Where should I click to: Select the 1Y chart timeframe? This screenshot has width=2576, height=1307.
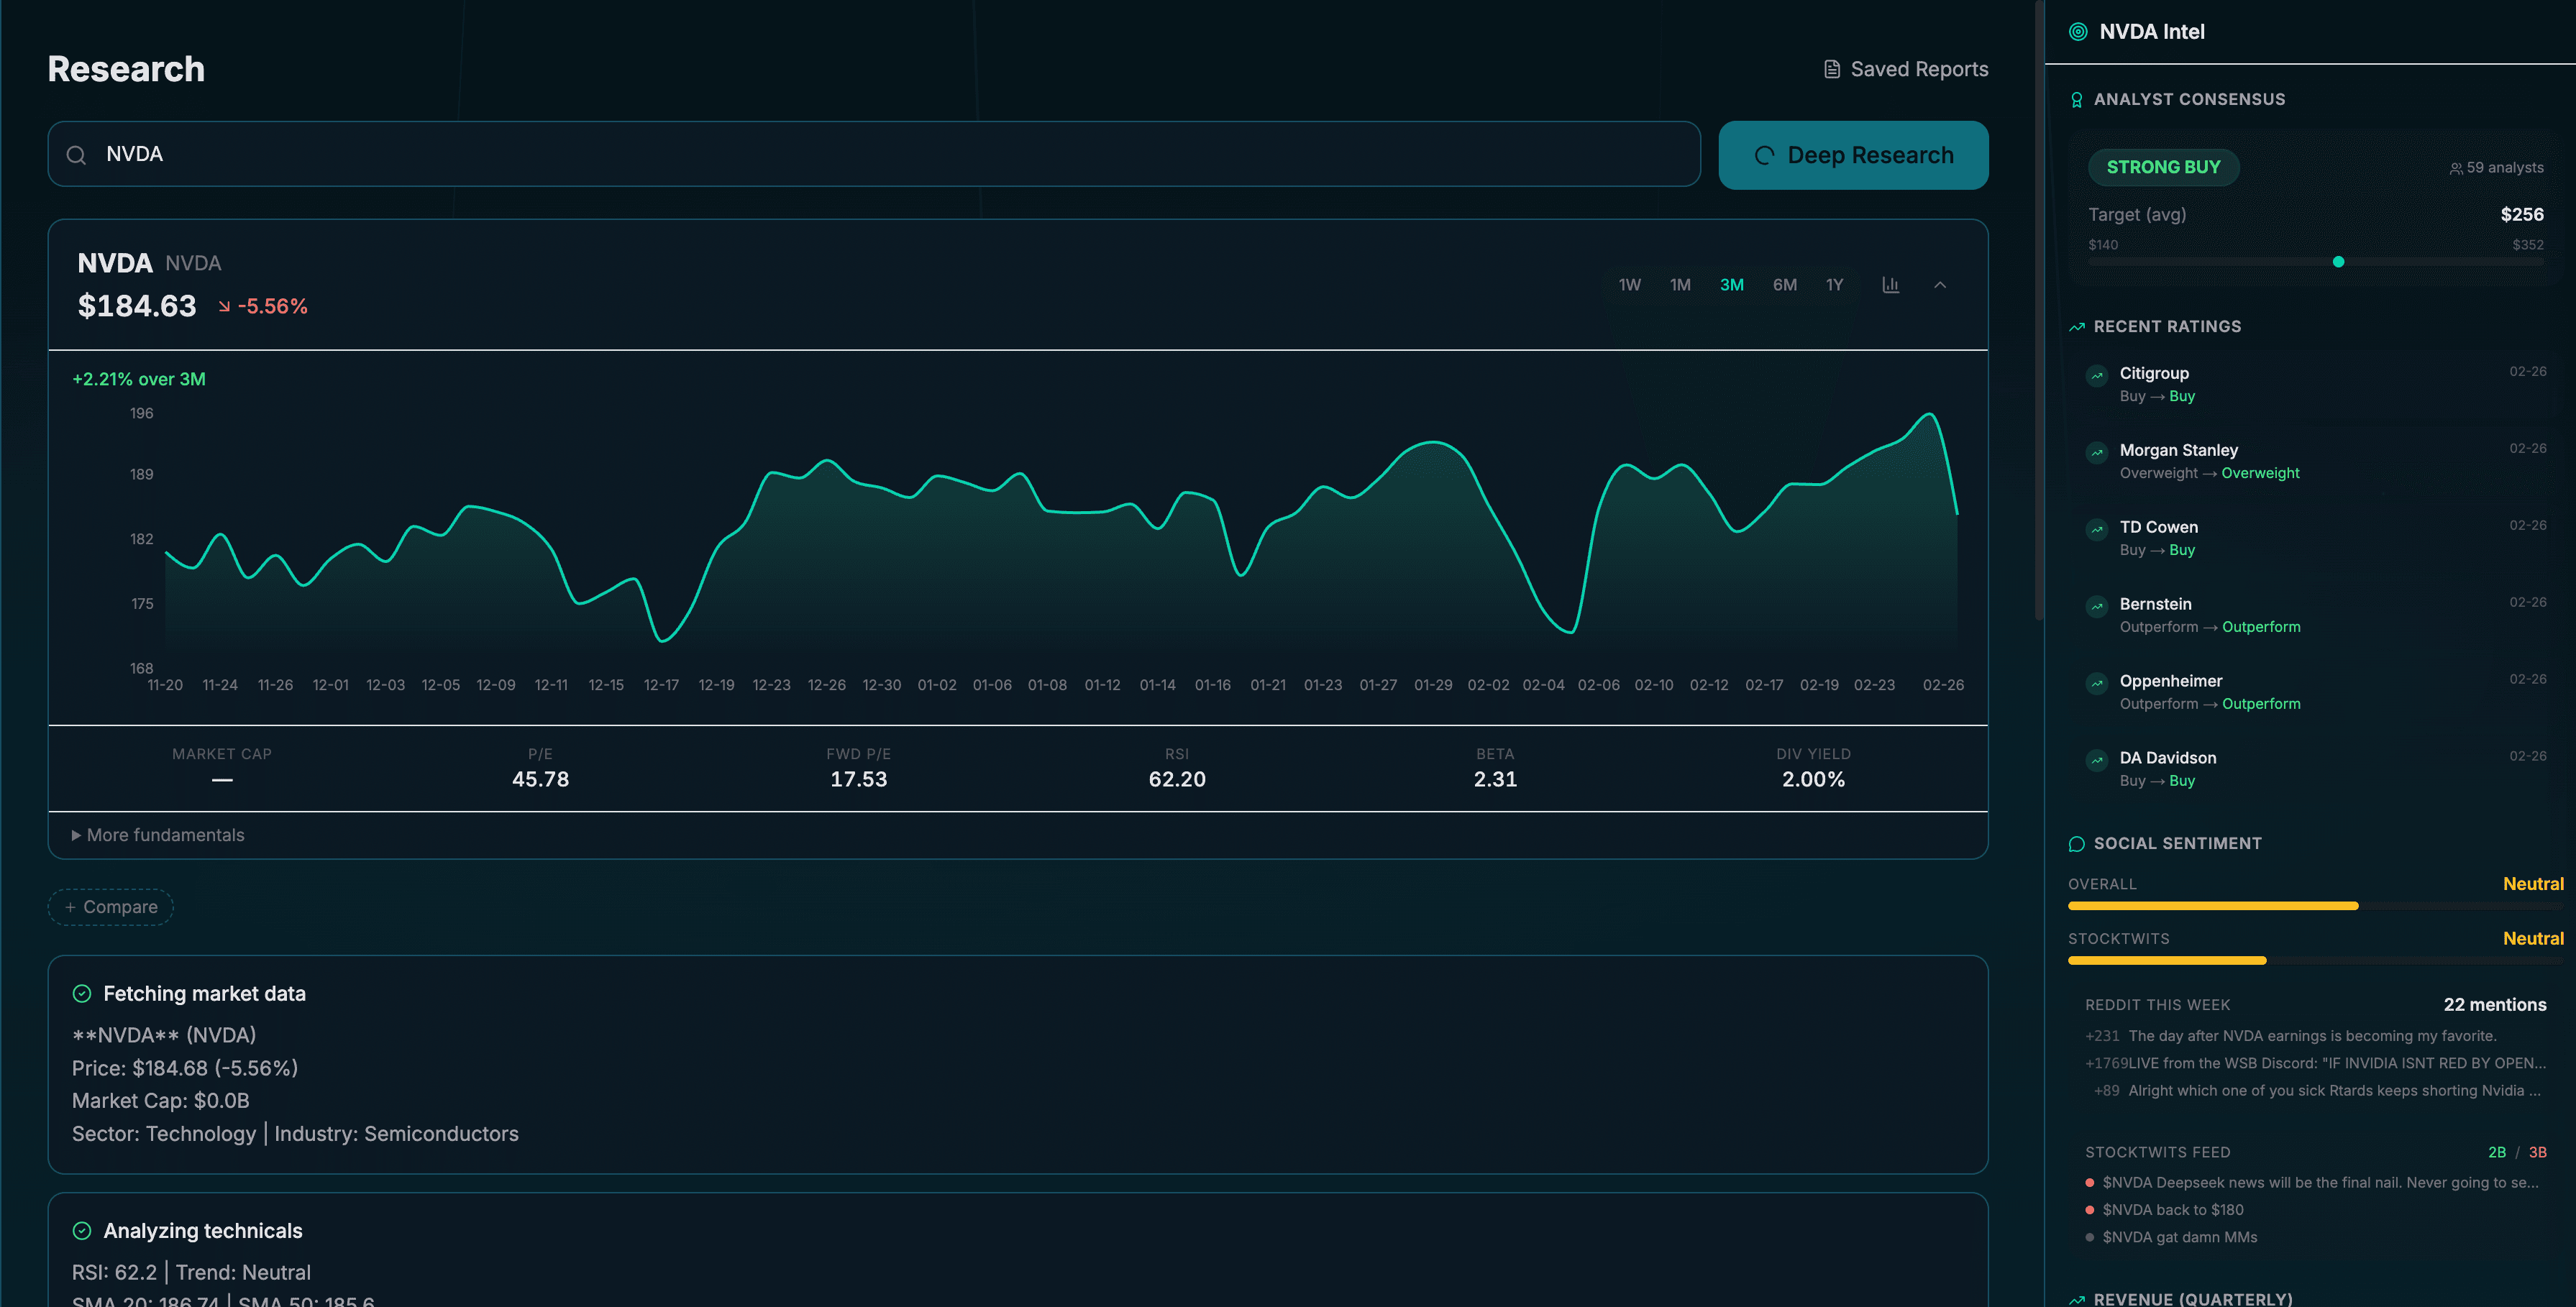(1835, 285)
